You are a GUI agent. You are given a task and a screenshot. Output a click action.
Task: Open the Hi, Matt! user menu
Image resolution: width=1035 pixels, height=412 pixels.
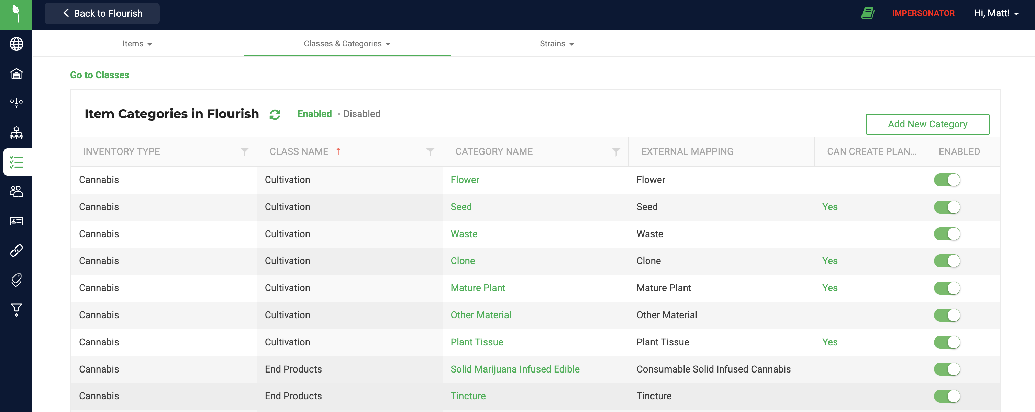coord(995,13)
